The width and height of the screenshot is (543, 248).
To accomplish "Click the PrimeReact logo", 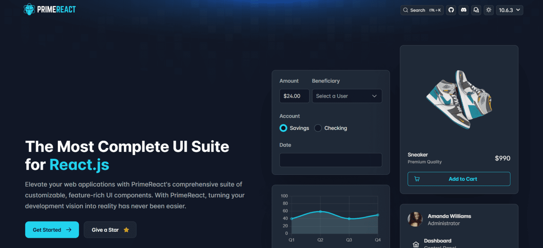I will pyautogui.click(x=50, y=9).
